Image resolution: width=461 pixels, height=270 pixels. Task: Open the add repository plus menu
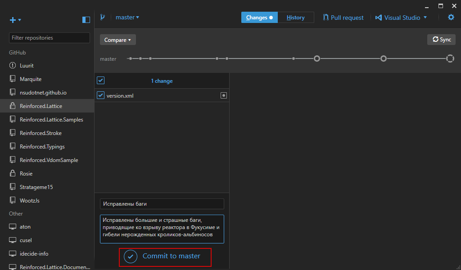pos(15,20)
